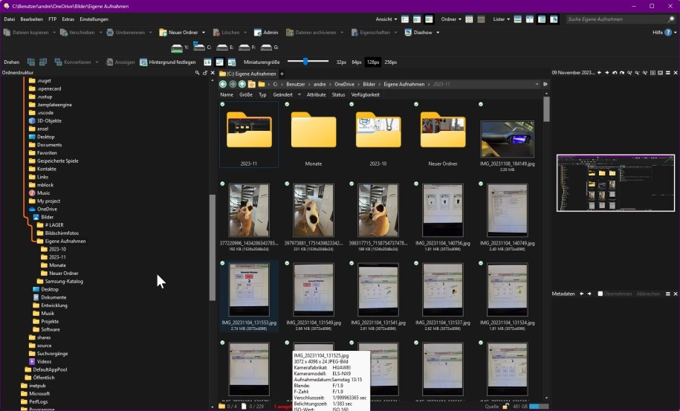The width and height of the screenshot is (680, 411).
Task: Open the Lister dropdown
Action: 502,19
